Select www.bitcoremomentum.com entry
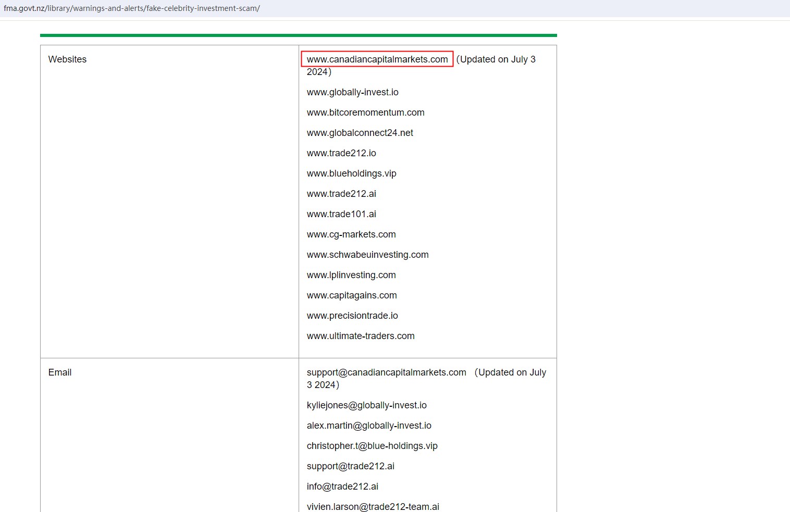 pyautogui.click(x=366, y=113)
